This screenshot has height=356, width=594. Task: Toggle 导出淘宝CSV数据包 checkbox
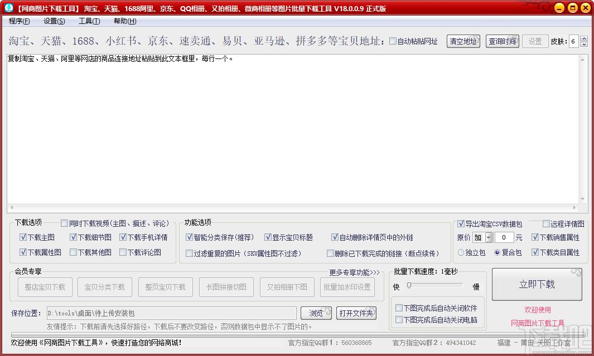(461, 223)
